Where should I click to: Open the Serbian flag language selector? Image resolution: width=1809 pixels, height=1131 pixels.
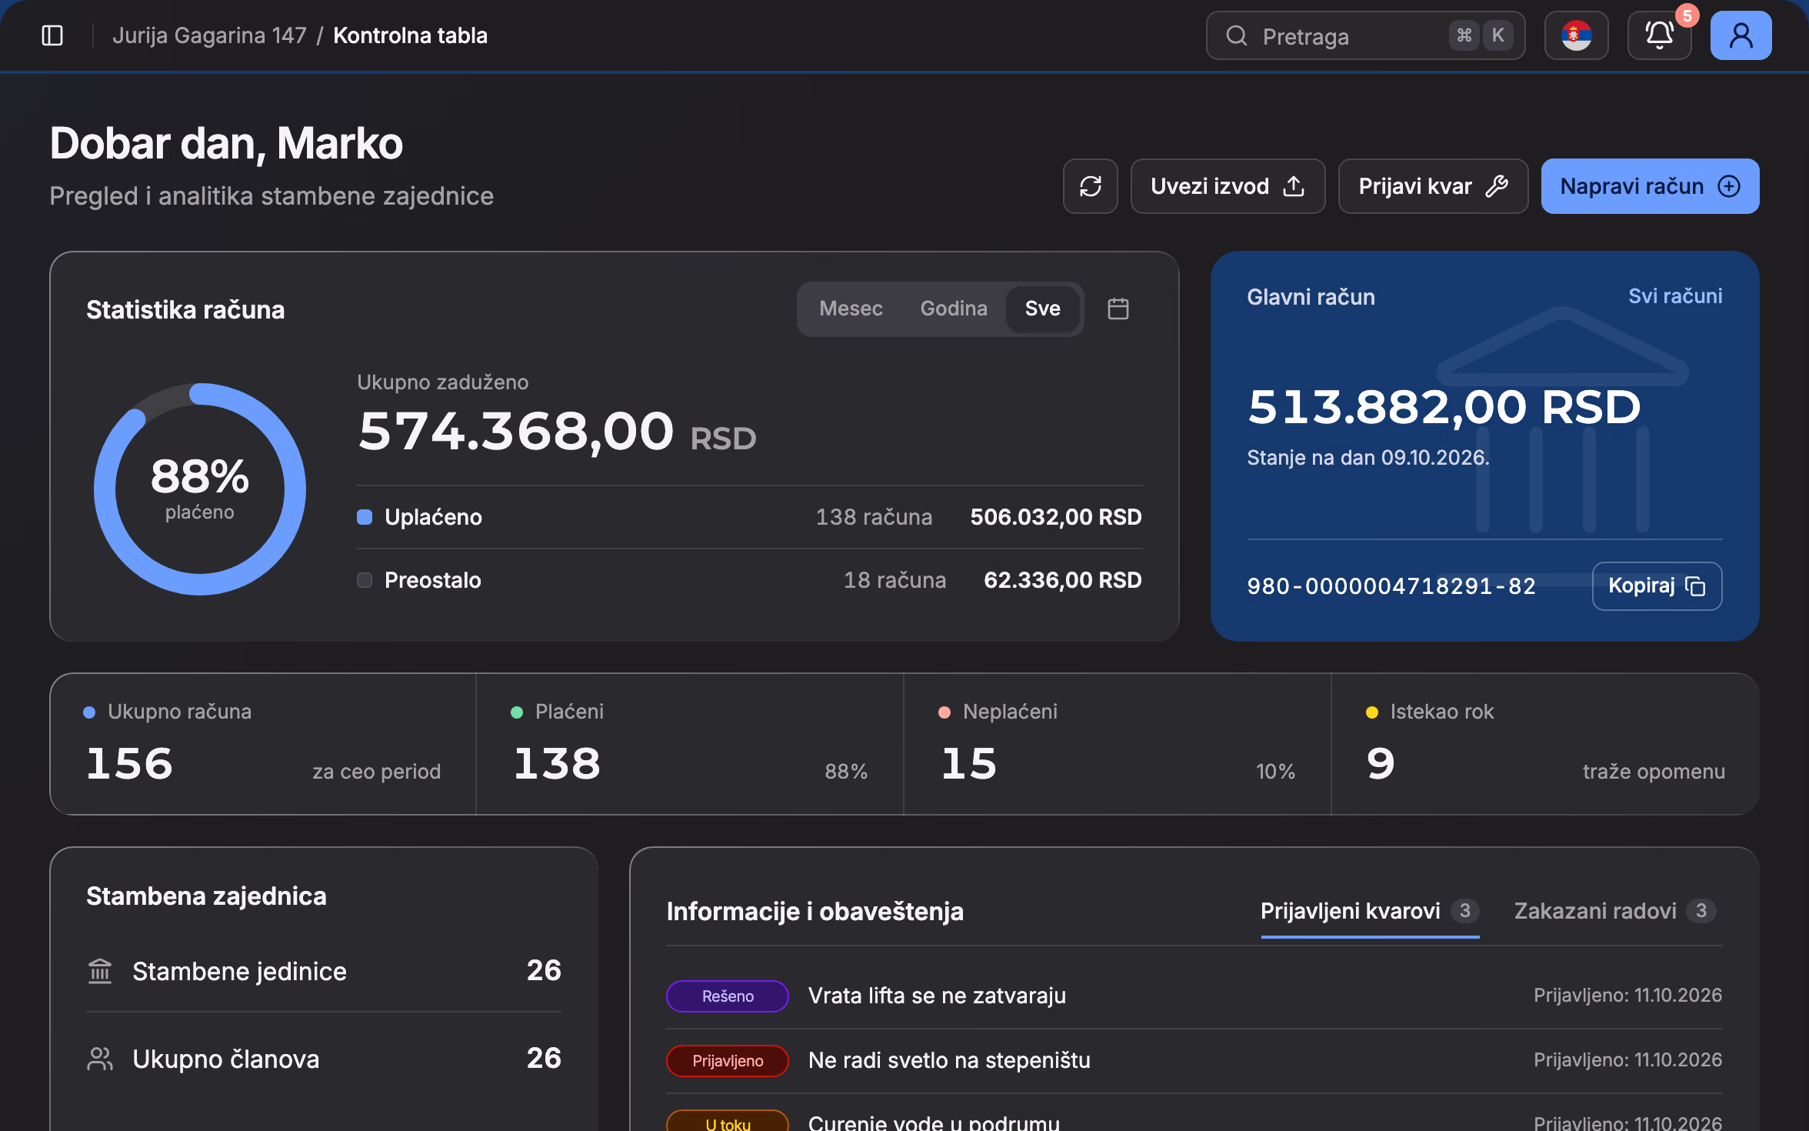(1576, 35)
